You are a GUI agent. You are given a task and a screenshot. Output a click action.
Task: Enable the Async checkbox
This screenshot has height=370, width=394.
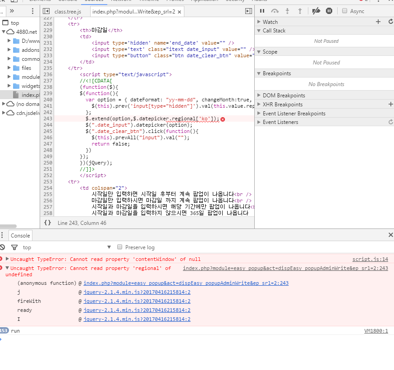[x=345, y=11]
